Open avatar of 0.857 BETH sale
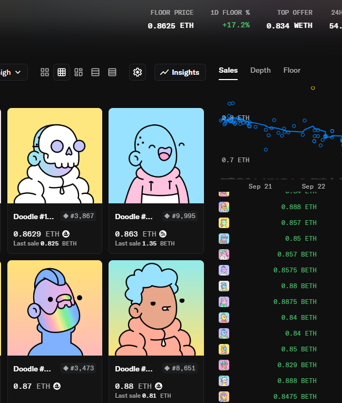Screen dimensions: 342x403 224,254
